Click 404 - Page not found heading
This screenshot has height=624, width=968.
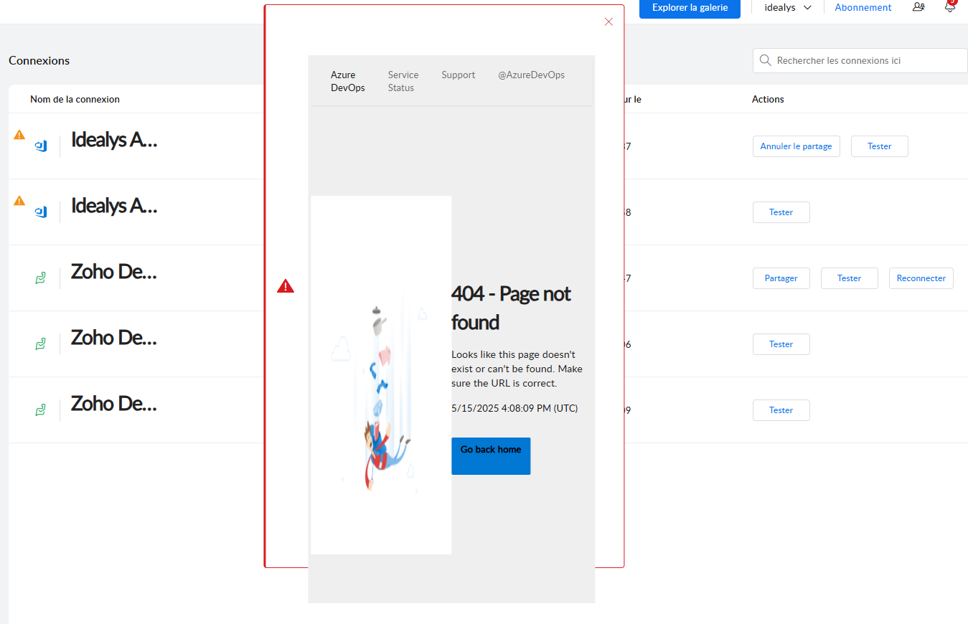(511, 308)
